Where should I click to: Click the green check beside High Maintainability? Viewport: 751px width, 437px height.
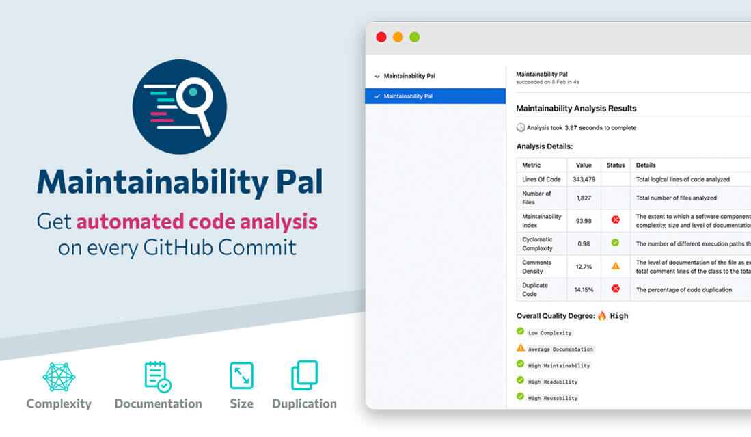521,364
